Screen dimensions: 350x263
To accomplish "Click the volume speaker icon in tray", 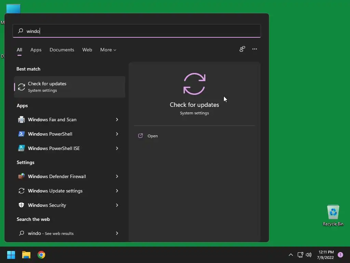I will coord(309,255).
